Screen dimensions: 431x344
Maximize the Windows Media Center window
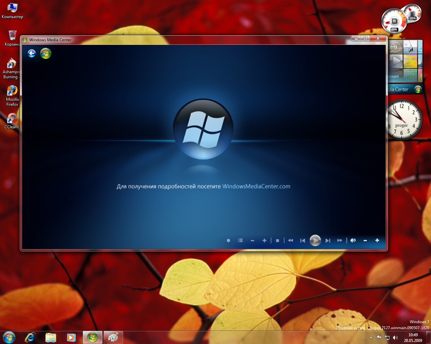click(365, 39)
